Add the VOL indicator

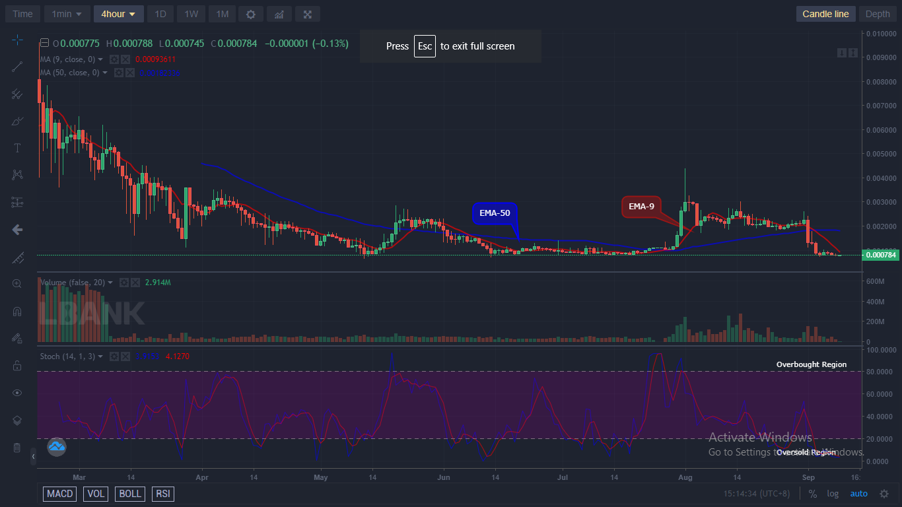[x=96, y=494]
